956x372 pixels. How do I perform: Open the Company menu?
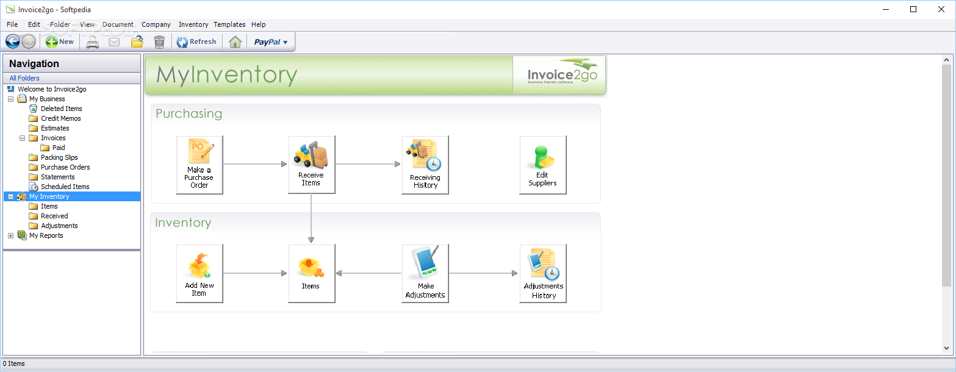(156, 24)
